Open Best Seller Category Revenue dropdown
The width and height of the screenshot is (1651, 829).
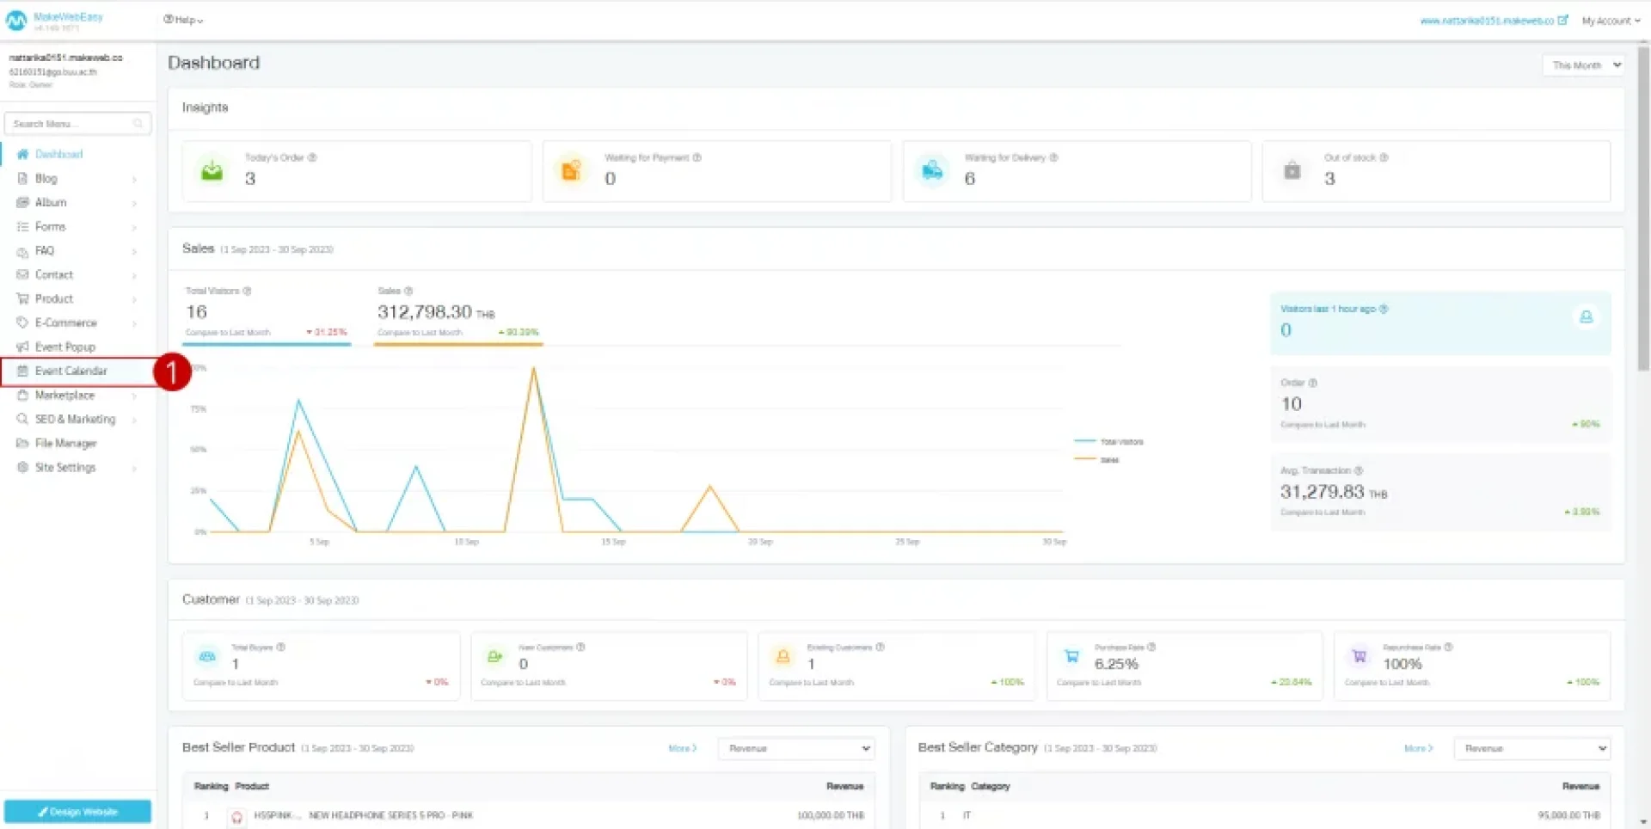pyautogui.click(x=1531, y=748)
